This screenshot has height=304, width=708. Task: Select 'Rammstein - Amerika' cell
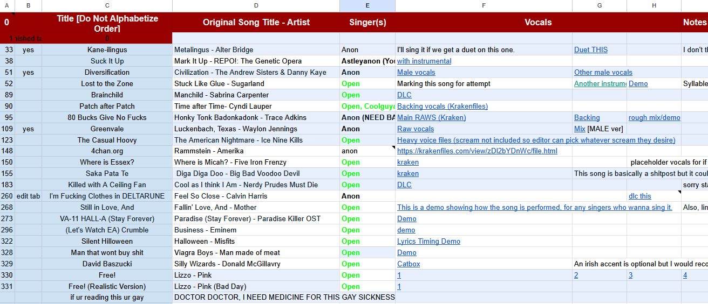[256, 151]
